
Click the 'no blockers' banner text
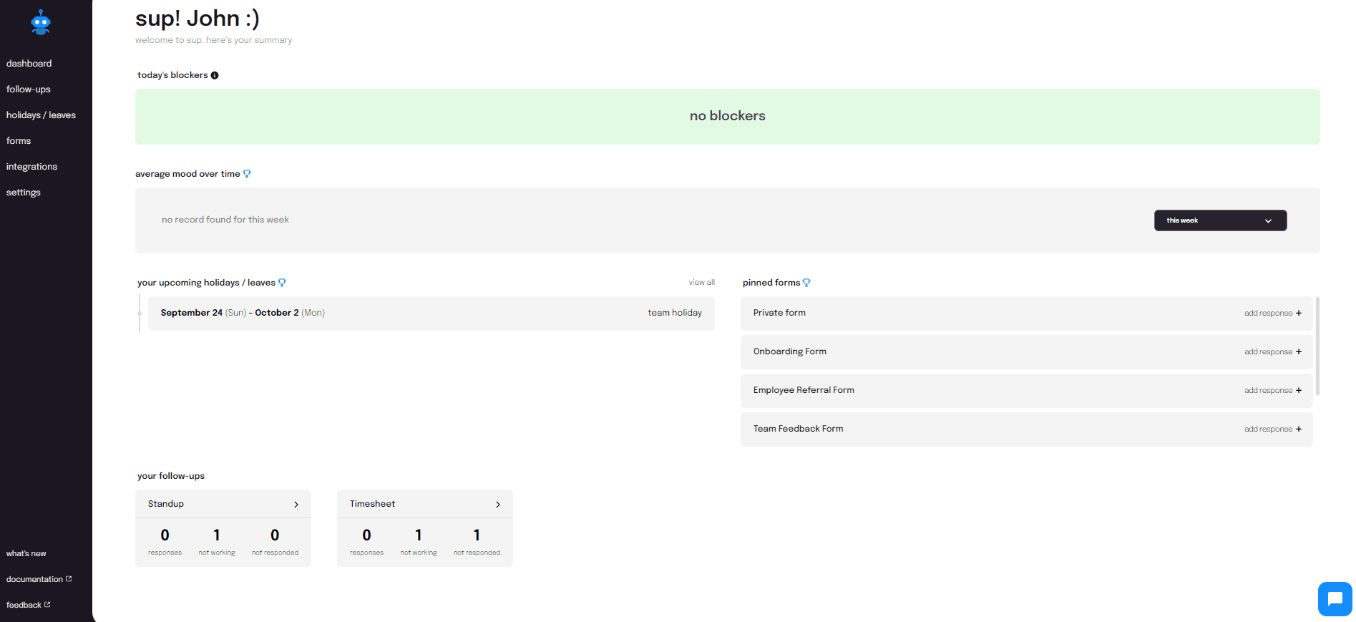click(728, 116)
